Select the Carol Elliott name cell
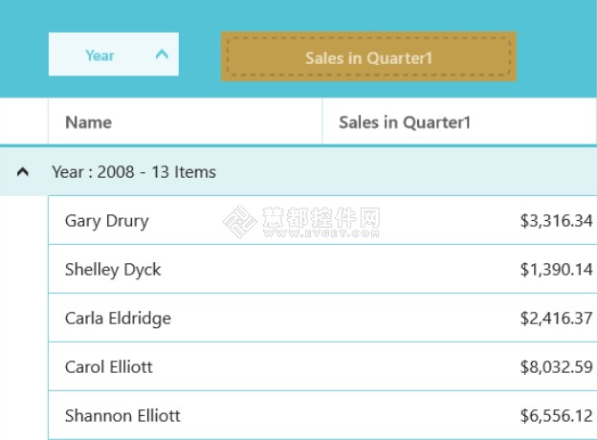 (x=185, y=366)
